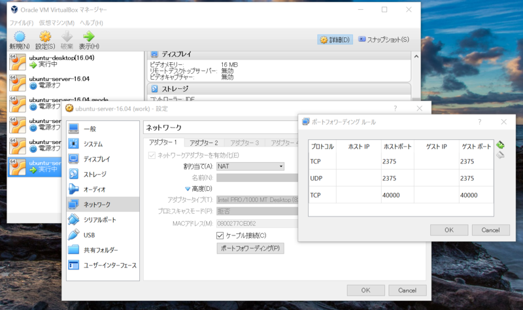523x310 pixels.
Task: Select Display (ディスプレイ) settings category
Action: tap(103, 159)
